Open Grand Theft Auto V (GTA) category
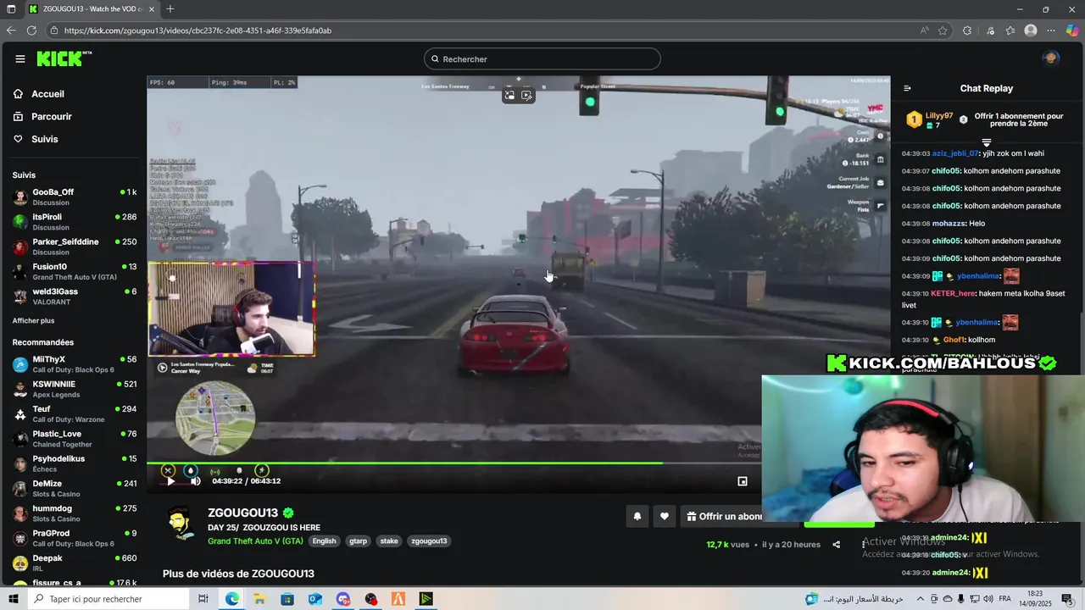The width and height of the screenshot is (1085, 610). point(255,541)
